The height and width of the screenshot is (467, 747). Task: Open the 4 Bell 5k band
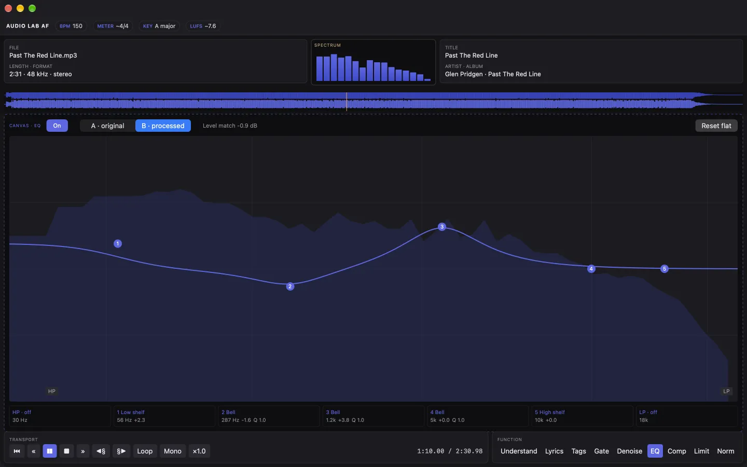pos(478,416)
